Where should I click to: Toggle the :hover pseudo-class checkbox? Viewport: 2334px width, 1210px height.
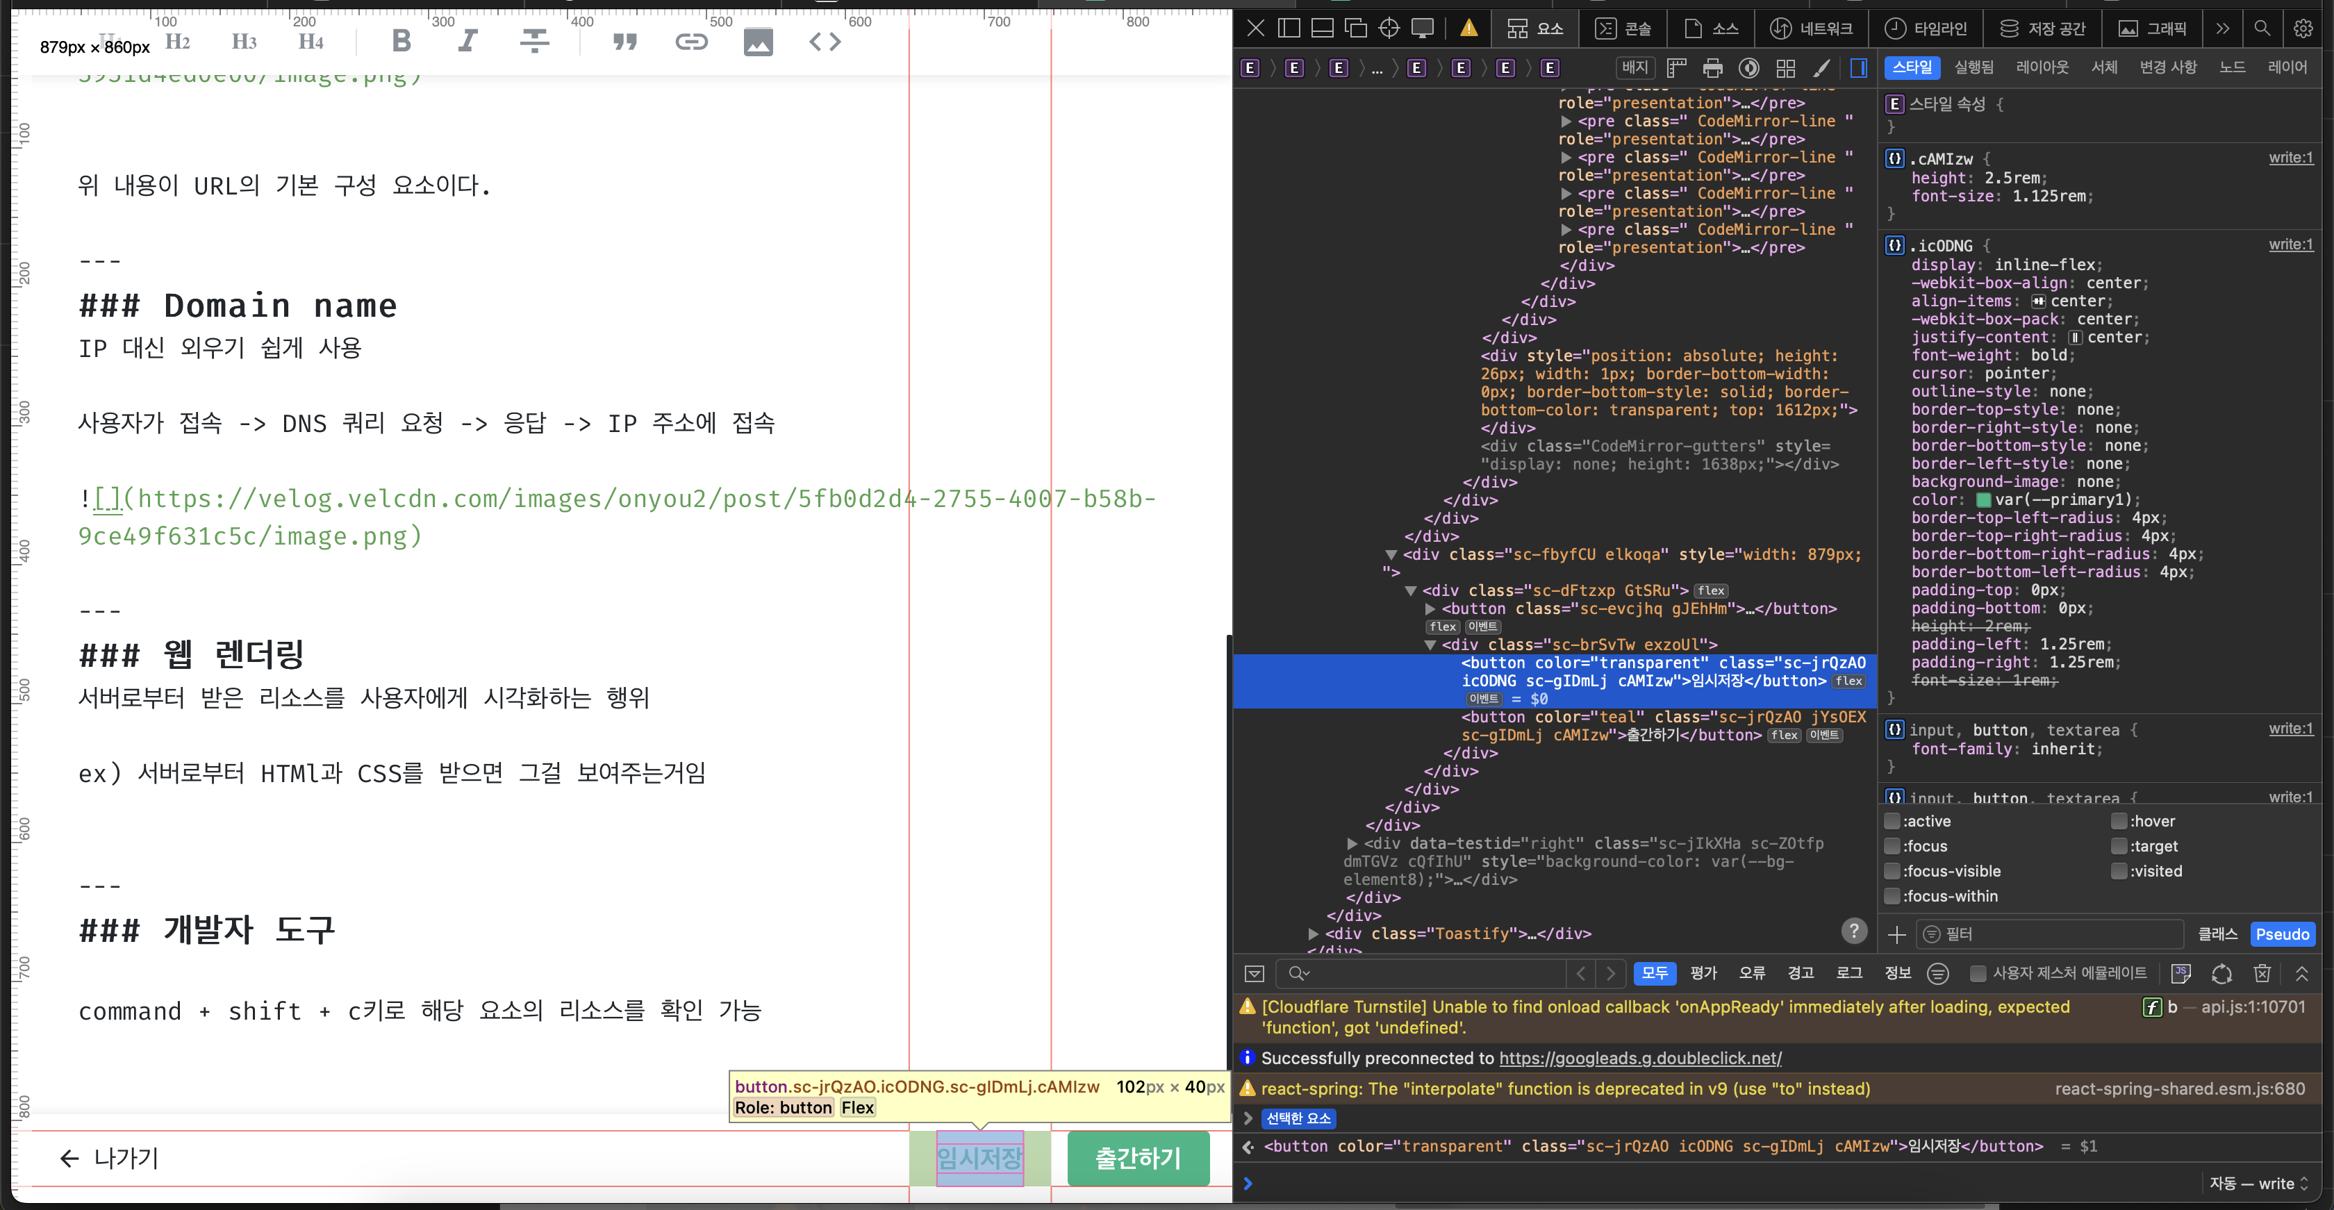coord(2119,822)
